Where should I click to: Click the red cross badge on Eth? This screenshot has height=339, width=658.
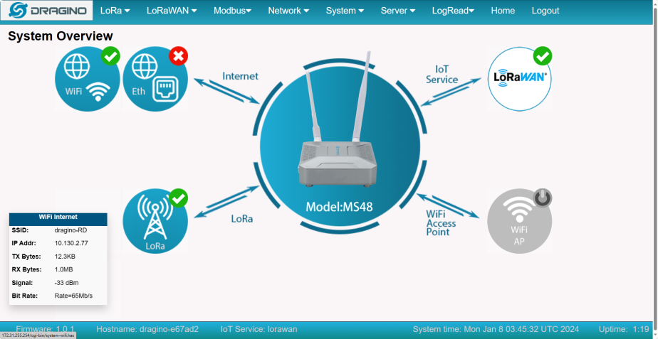point(178,56)
